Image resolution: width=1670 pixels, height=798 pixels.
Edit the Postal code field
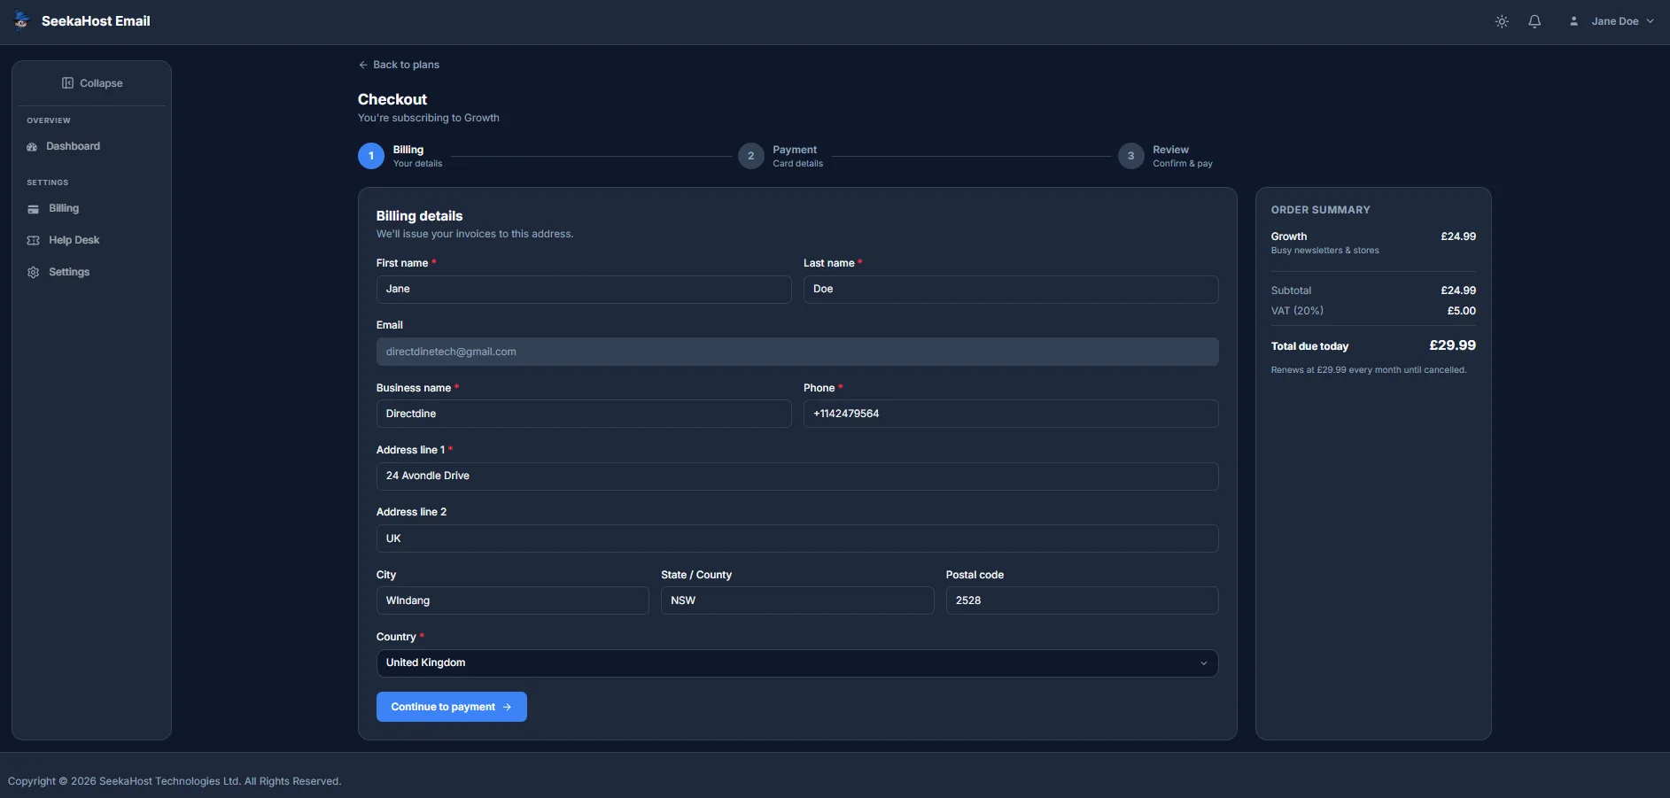click(x=1083, y=600)
